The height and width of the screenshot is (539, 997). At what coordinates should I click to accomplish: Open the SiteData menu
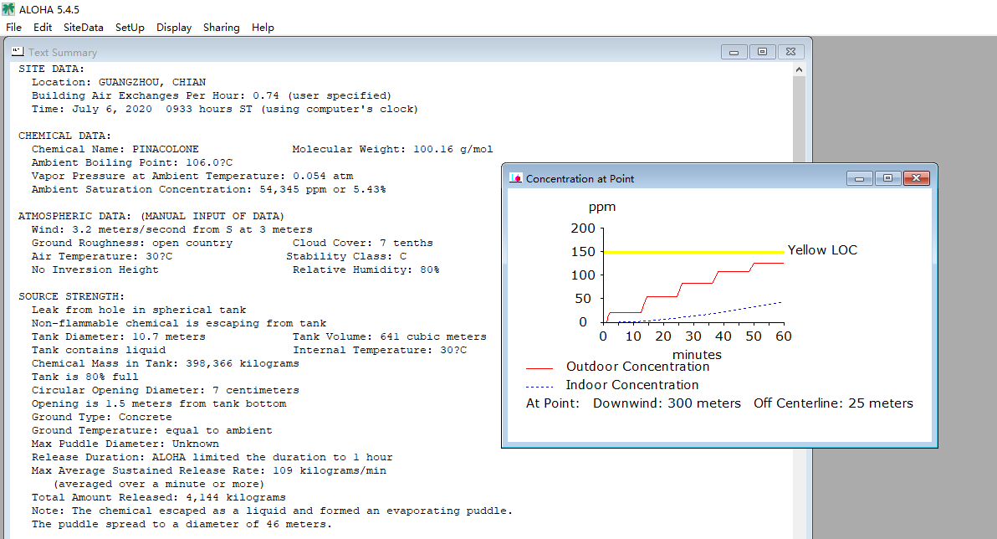pos(84,28)
